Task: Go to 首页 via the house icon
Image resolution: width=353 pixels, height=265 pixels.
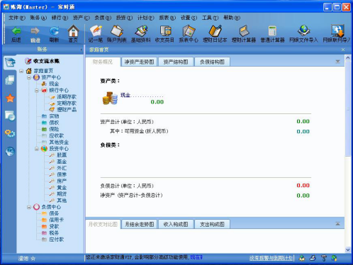Action: 73,30
